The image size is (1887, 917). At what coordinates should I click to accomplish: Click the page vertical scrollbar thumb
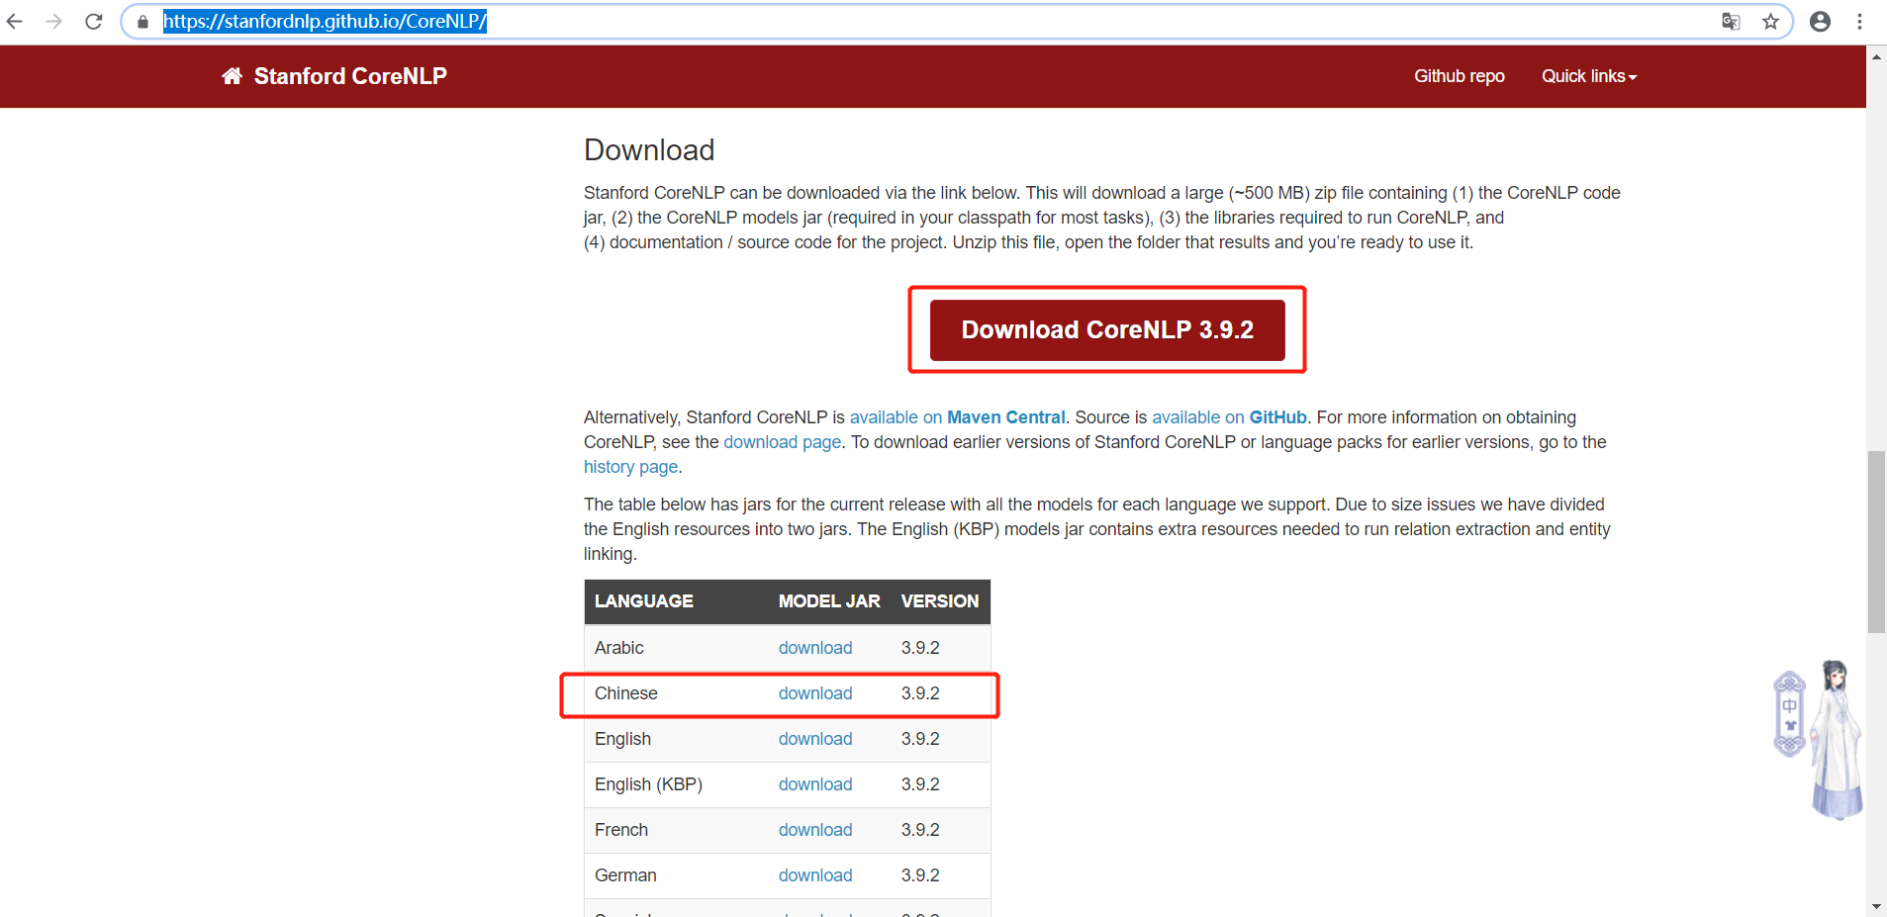1876,541
